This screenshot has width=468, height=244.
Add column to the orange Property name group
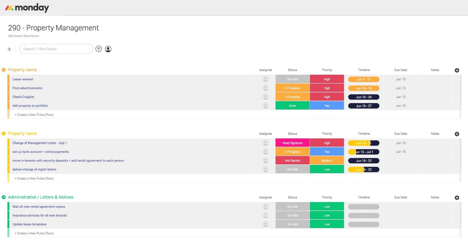[457, 70]
